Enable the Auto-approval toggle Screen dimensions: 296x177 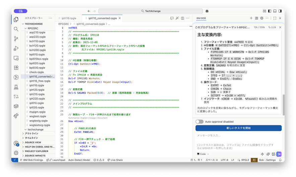200,122
